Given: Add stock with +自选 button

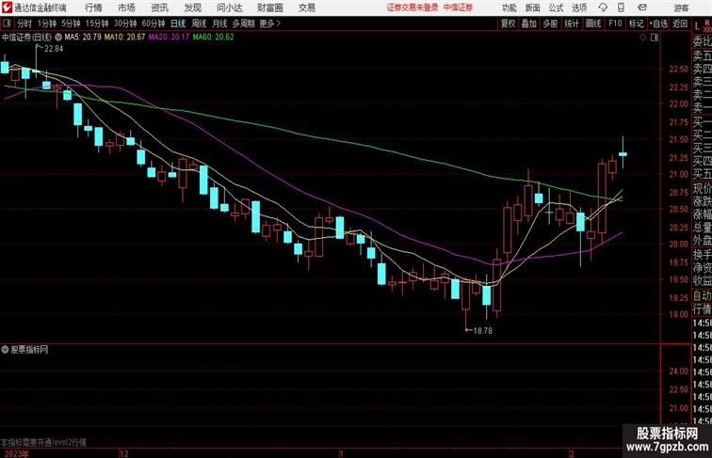Looking at the screenshot, I should [x=658, y=24].
